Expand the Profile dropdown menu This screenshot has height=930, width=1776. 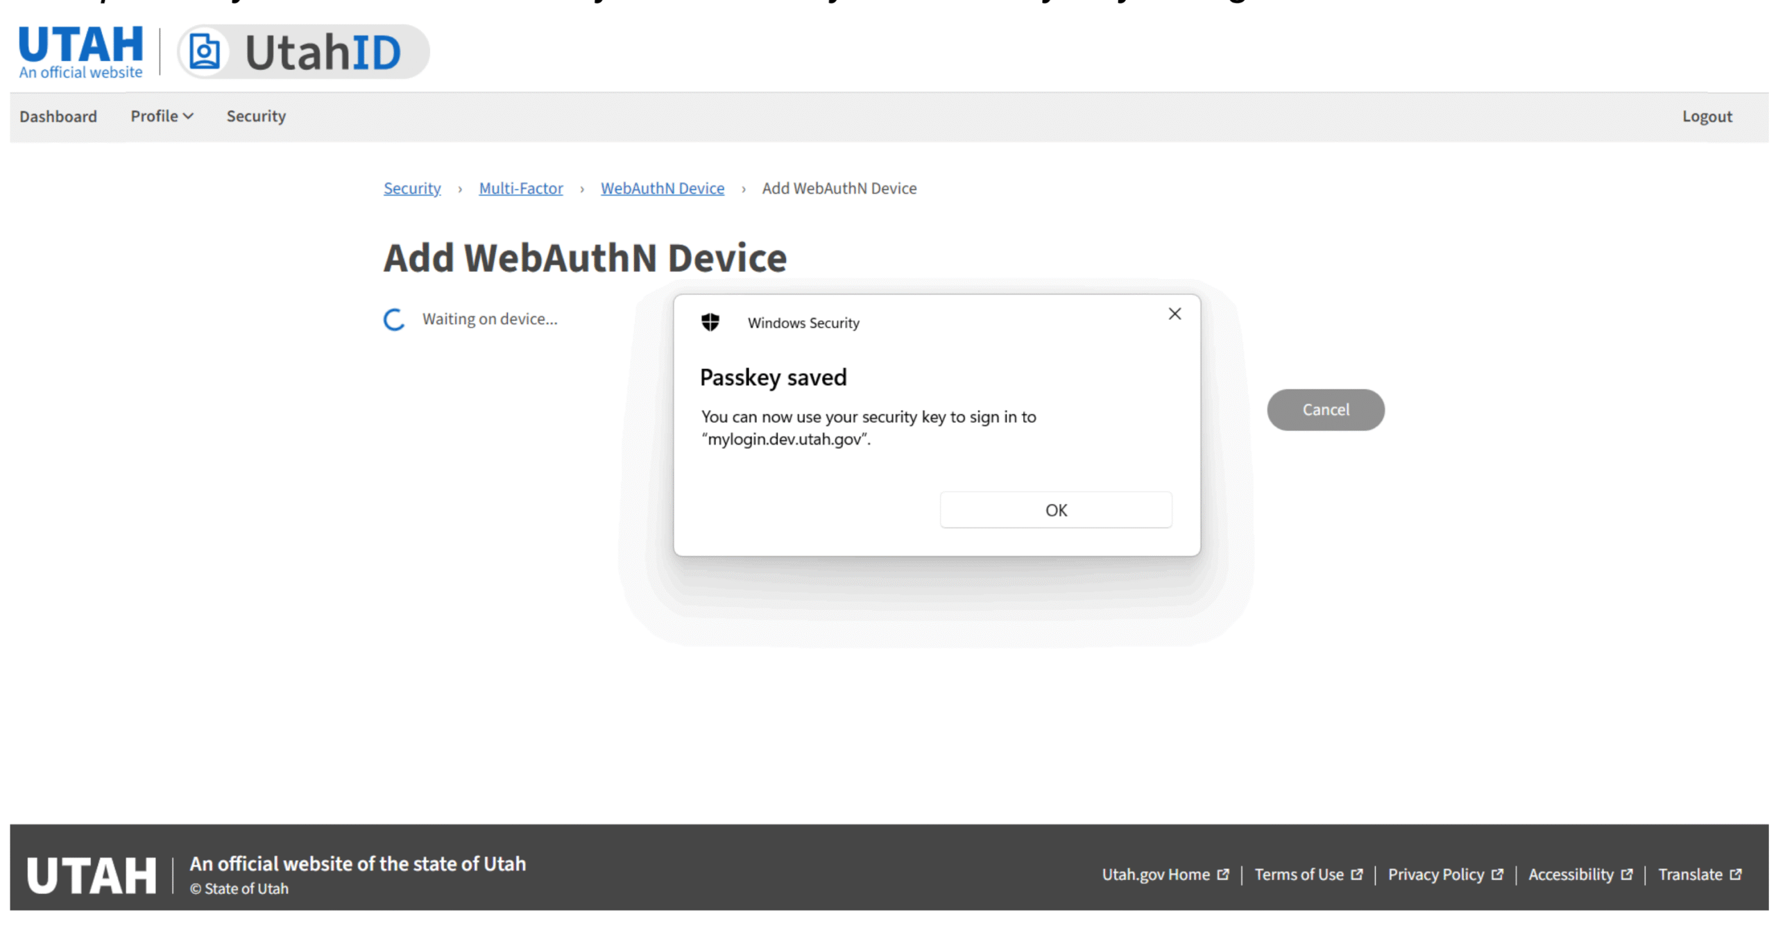[162, 116]
